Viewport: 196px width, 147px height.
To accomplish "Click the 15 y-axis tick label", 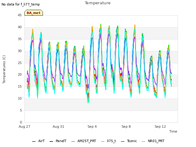I will tap(20, 86).
